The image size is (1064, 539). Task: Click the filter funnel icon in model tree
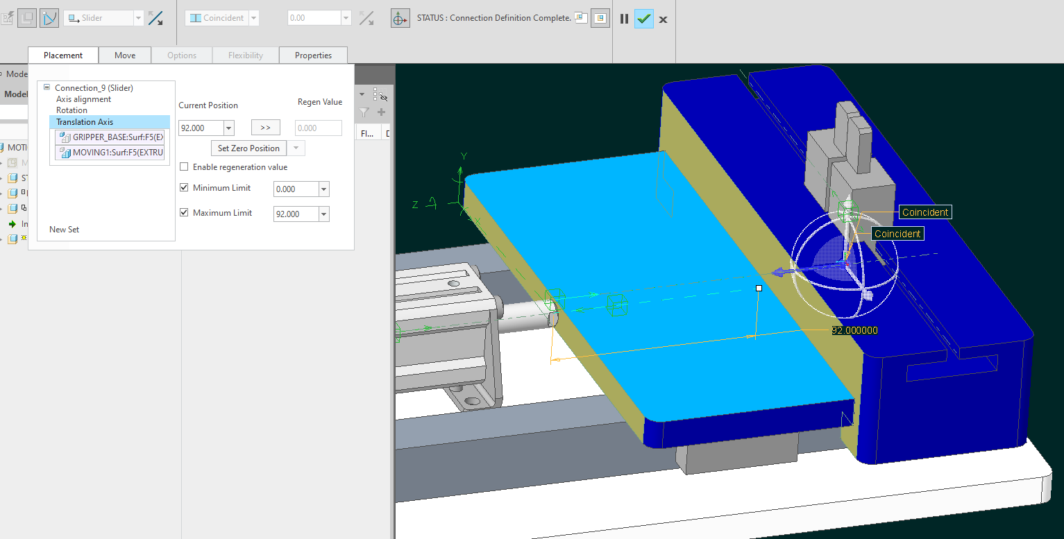point(364,112)
